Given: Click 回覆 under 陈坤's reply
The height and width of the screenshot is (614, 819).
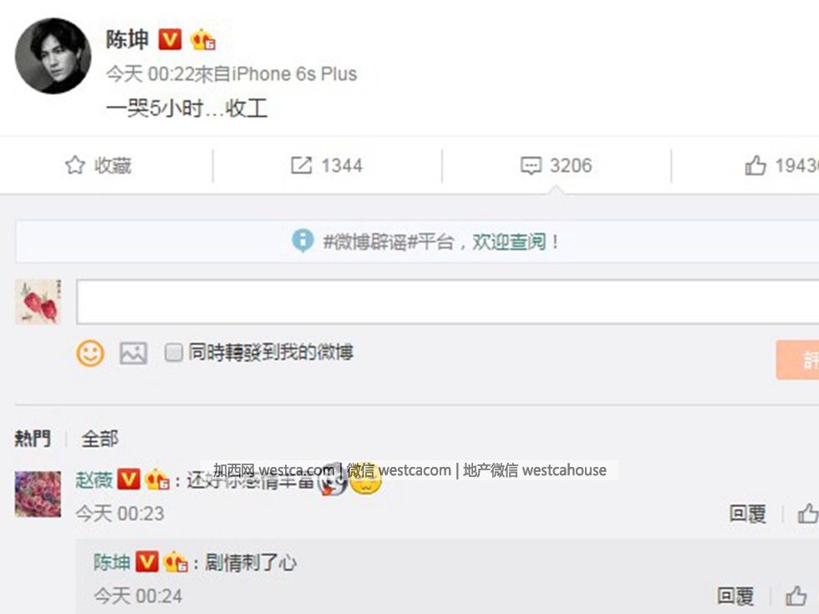Looking at the screenshot, I should tap(735, 596).
